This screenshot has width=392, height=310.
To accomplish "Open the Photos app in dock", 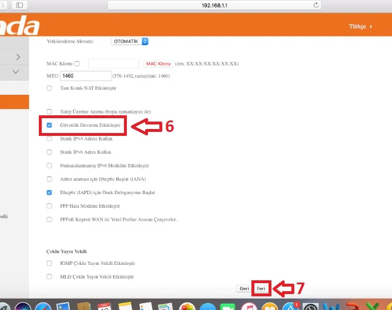I will (x=187, y=307).
